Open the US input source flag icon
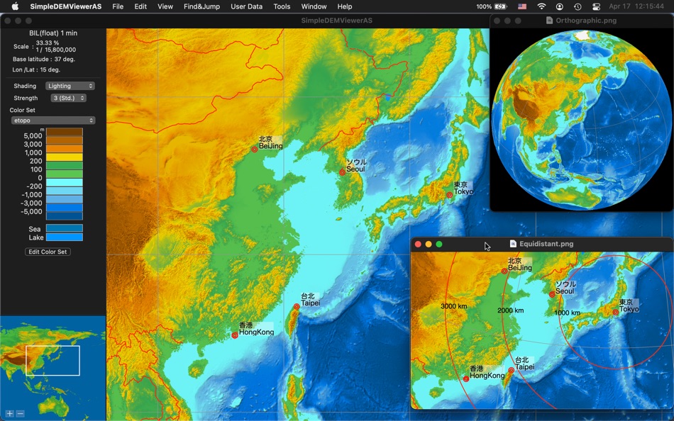The image size is (674, 421). [x=522, y=6]
